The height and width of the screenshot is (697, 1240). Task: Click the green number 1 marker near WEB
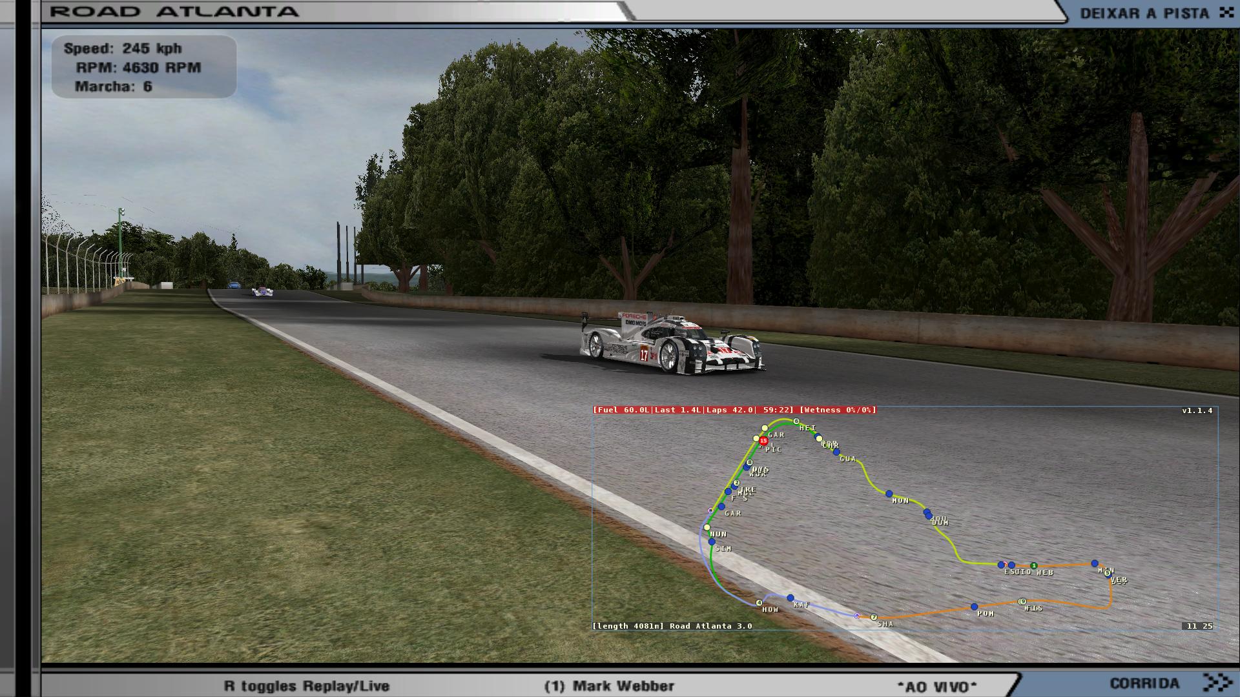tap(1033, 565)
